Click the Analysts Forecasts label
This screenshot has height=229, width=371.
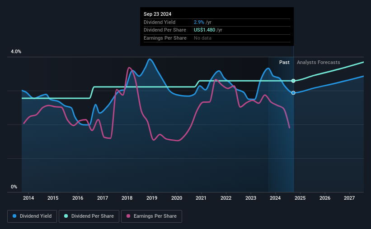pos(319,62)
